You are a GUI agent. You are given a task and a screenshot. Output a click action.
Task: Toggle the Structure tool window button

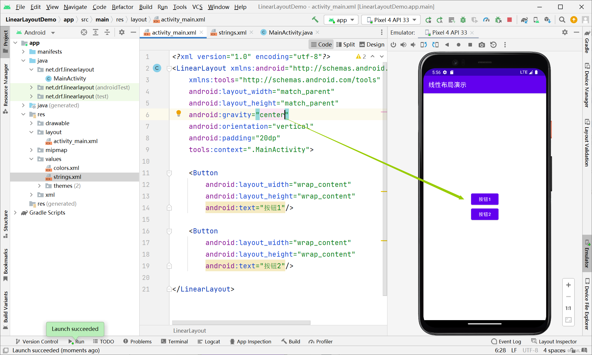tap(5, 224)
